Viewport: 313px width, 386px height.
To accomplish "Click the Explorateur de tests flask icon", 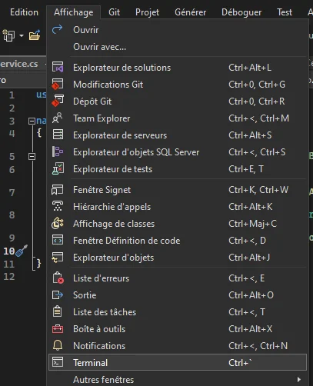I will pos(58,168).
